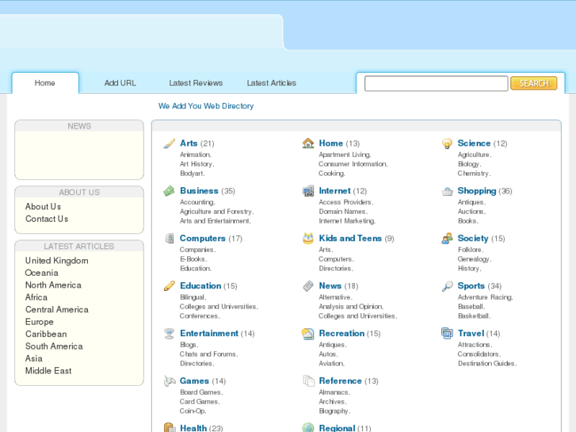Click the Business money icon
The width and height of the screenshot is (576, 432).
click(x=169, y=191)
